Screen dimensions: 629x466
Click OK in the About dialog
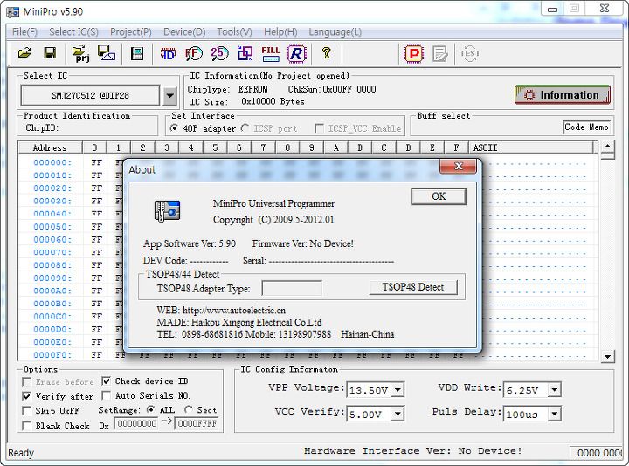click(x=439, y=196)
